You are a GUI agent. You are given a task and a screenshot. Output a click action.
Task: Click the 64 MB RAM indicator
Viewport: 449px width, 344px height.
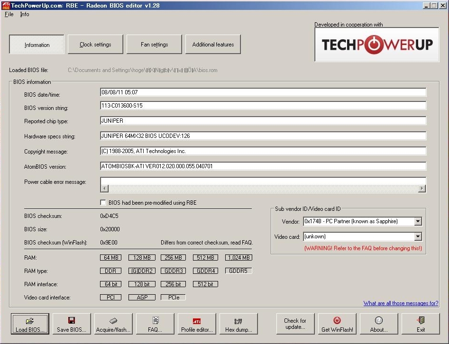pos(111,258)
